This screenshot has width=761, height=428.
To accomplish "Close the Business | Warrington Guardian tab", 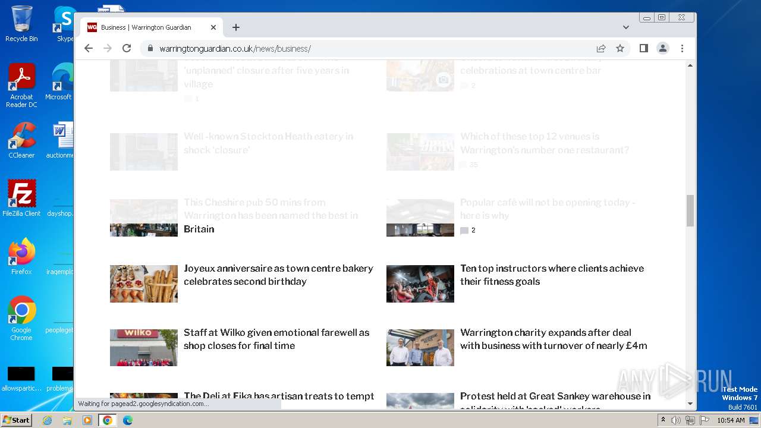I will pyautogui.click(x=213, y=27).
